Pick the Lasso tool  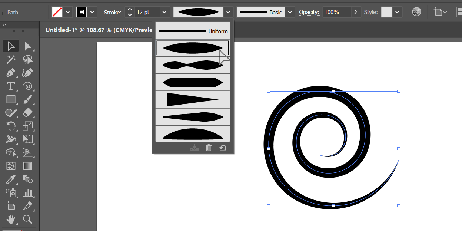pyautogui.click(x=28, y=59)
